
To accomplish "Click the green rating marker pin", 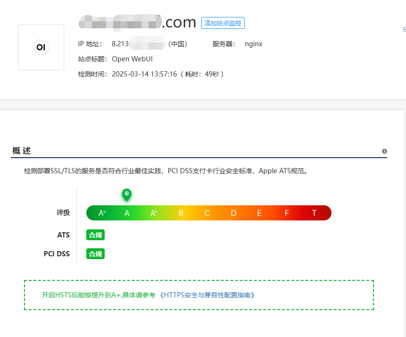I will [x=127, y=195].
